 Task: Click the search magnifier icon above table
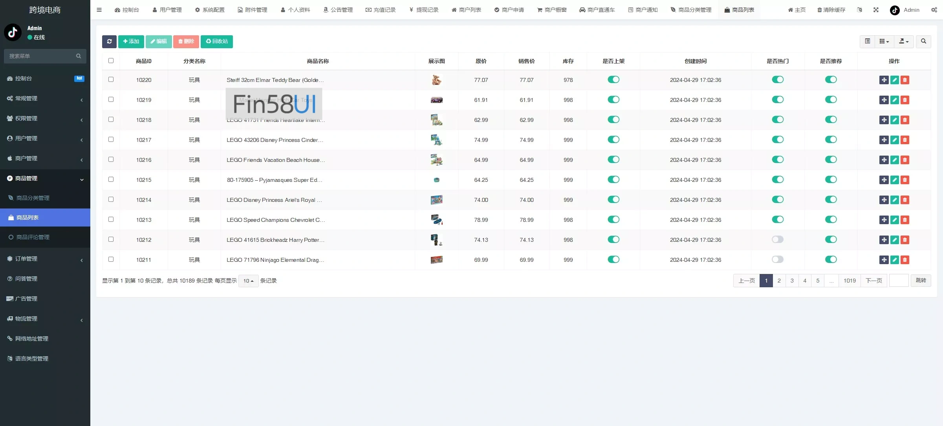click(923, 42)
